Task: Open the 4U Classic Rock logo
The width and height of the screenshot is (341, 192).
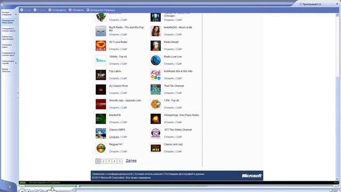Action: click(101, 90)
